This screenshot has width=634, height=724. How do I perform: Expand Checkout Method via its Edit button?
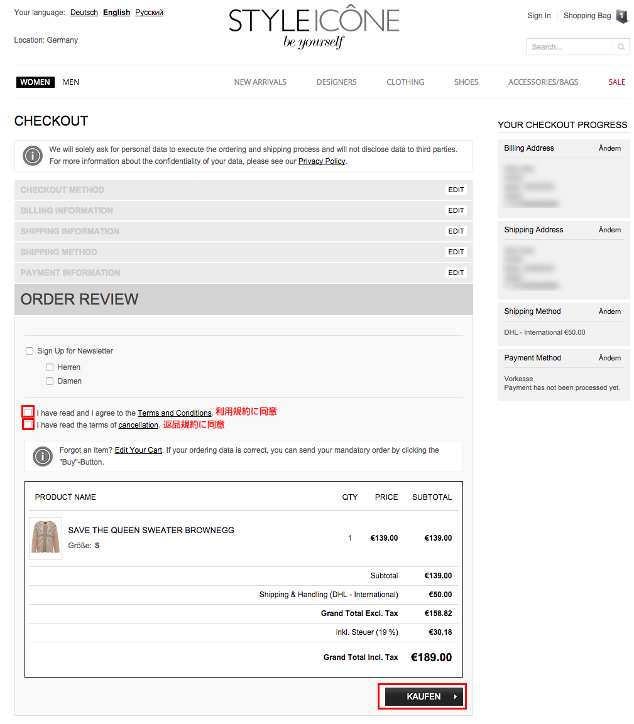[456, 190]
